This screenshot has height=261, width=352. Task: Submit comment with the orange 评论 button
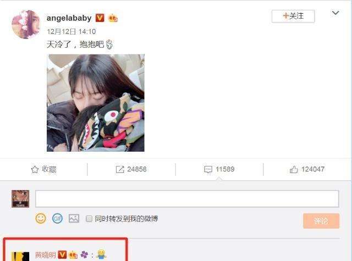321,221
